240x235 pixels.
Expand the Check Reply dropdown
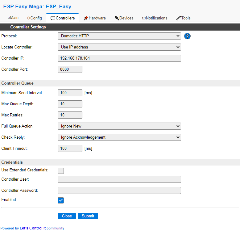click(x=119, y=137)
